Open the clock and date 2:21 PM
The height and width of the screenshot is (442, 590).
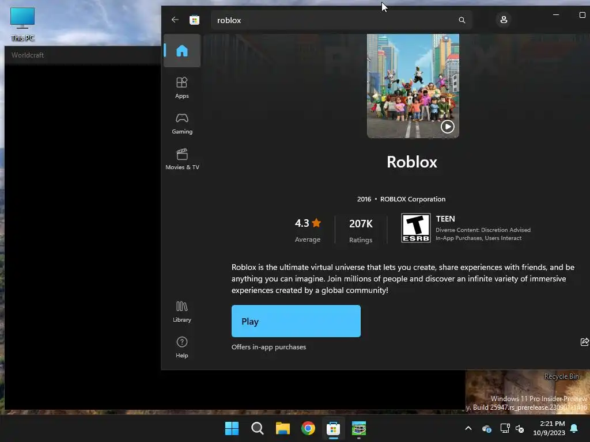[549, 428]
